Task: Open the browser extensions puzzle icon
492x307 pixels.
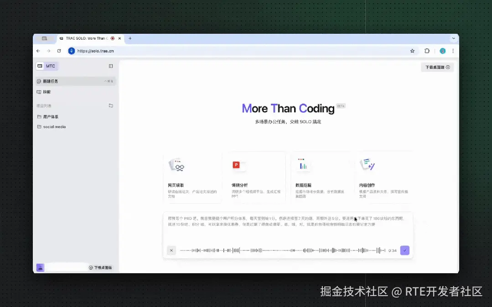Action: (x=427, y=51)
